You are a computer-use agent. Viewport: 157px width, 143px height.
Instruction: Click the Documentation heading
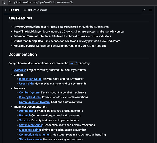(x=23, y=55)
